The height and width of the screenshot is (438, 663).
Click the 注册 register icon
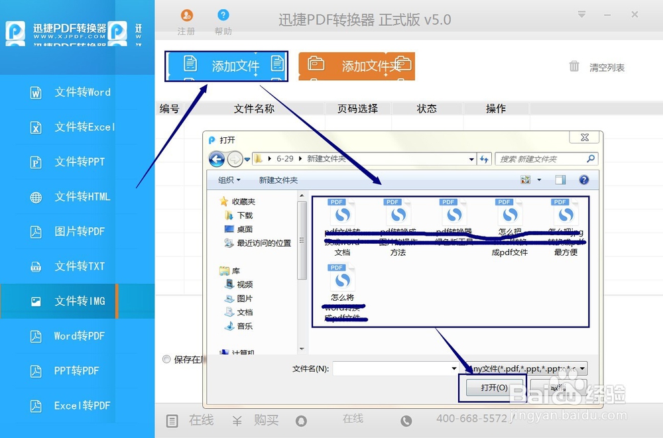click(x=186, y=16)
